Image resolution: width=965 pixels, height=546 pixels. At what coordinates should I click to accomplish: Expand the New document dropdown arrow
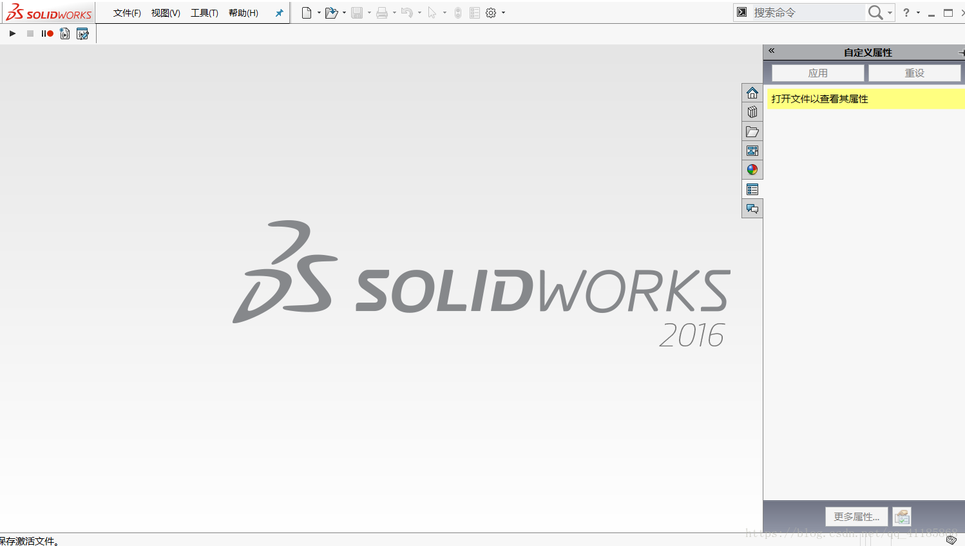click(319, 13)
